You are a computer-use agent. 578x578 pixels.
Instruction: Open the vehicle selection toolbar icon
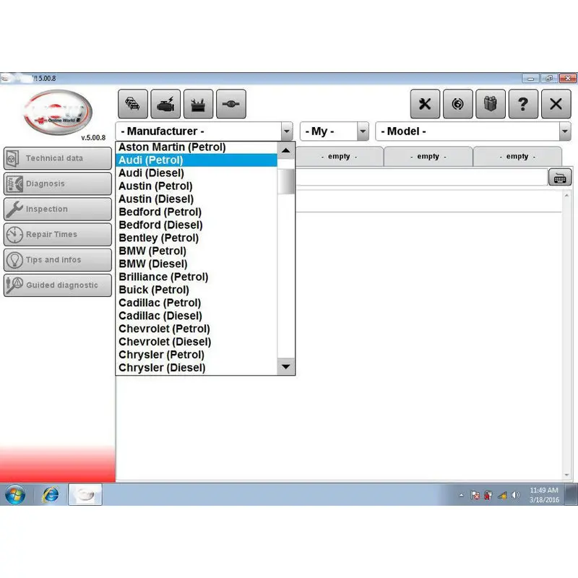tap(133, 104)
